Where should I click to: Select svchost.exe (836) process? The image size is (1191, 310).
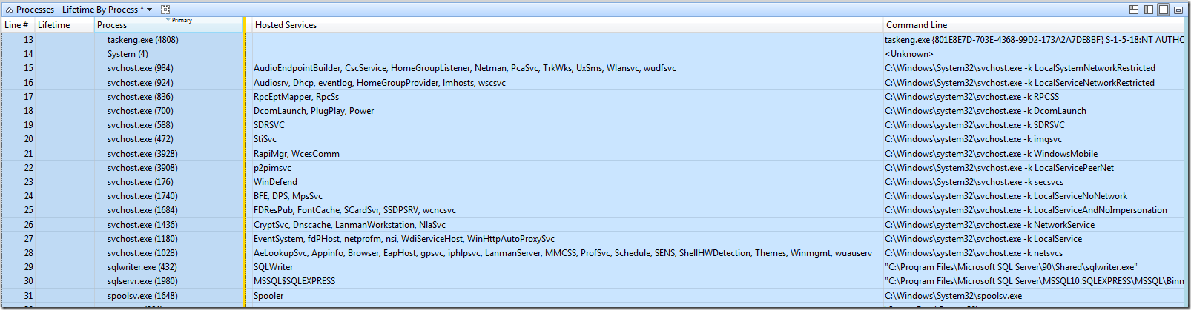pos(140,97)
